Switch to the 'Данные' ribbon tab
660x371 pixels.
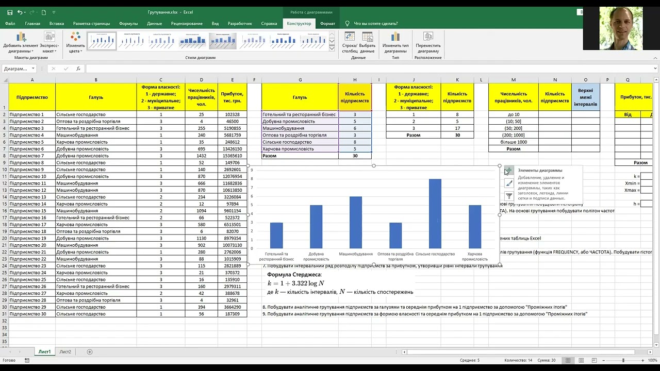pyautogui.click(x=154, y=23)
